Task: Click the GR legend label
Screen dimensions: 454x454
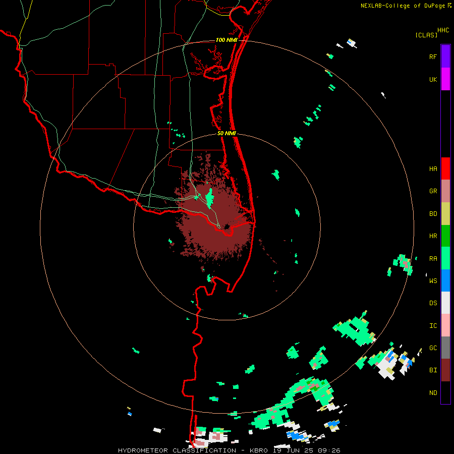Action: pyautogui.click(x=433, y=191)
